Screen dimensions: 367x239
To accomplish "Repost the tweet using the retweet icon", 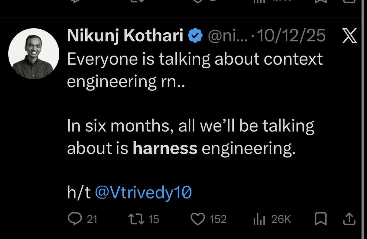I will [135, 219].
